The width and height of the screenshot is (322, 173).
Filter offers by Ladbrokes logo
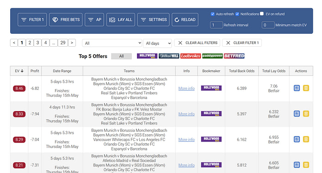coord(191,56)
